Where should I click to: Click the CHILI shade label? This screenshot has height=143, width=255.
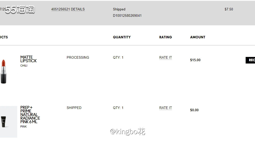pyautogui.click(x=24, y=66)
